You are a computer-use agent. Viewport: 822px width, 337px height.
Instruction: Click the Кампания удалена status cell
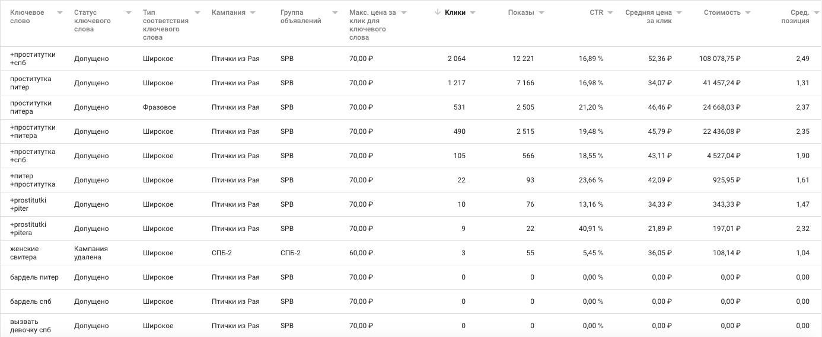click(91, 253)
